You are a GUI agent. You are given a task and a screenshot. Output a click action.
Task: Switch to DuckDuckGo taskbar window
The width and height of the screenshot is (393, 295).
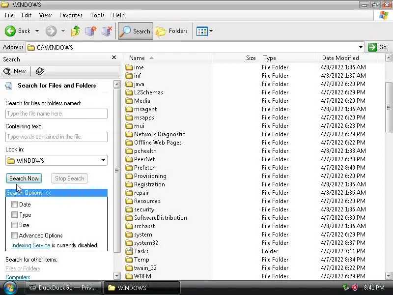63,288
